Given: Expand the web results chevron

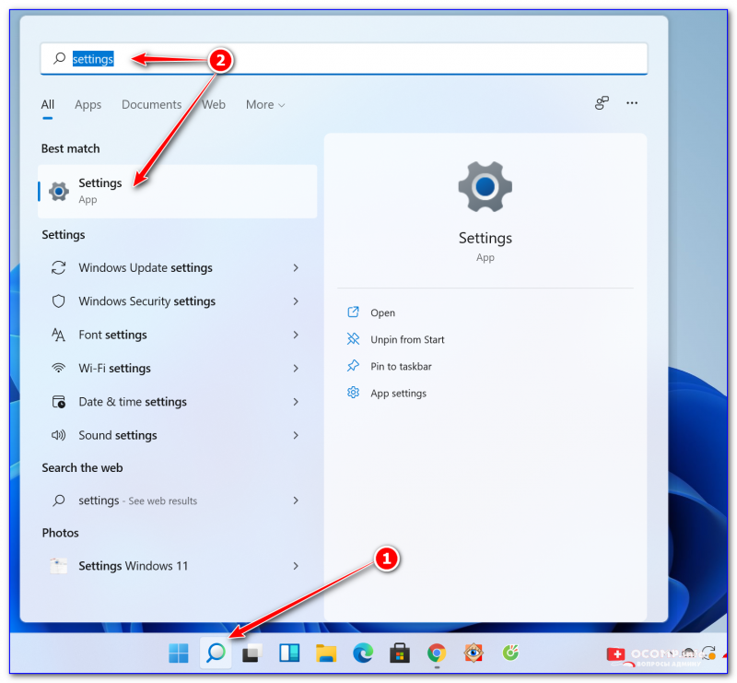Looking at the screenshot, I should coord(296,500).
